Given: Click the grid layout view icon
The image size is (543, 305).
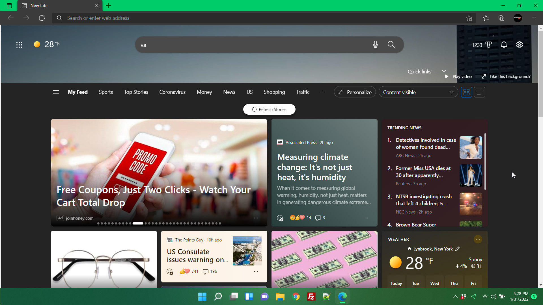Looking at the screenshot, I should click(x=467, y=91).
